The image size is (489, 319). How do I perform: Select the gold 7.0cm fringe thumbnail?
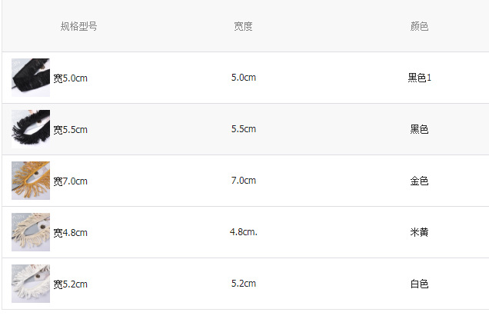(31, 181)
